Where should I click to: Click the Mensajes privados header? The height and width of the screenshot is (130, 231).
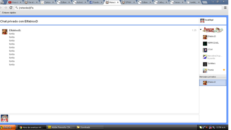213,77
